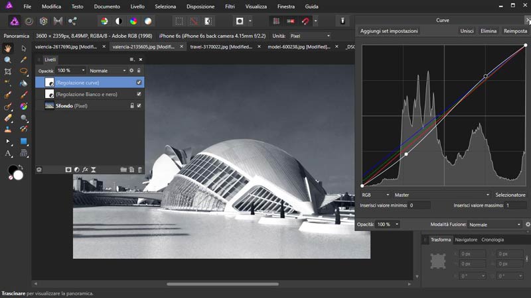Toggle the lock in Livelli blend row
Screen dimensions: 531x298
pyautogui.click(x=139, y=70)
